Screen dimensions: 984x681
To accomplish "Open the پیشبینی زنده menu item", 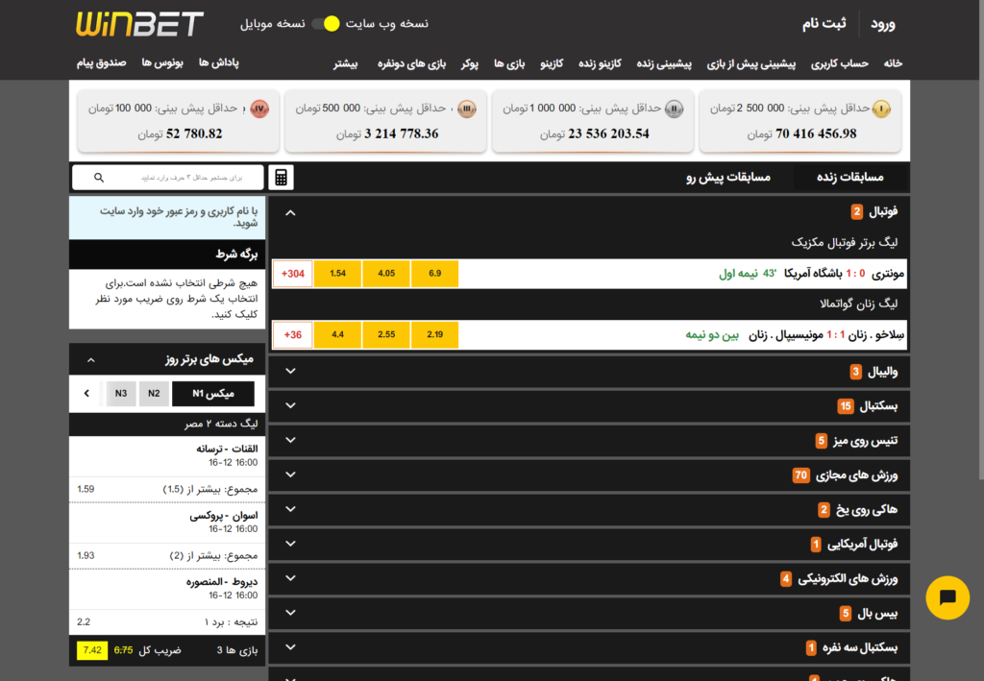I will coord(664,63).
